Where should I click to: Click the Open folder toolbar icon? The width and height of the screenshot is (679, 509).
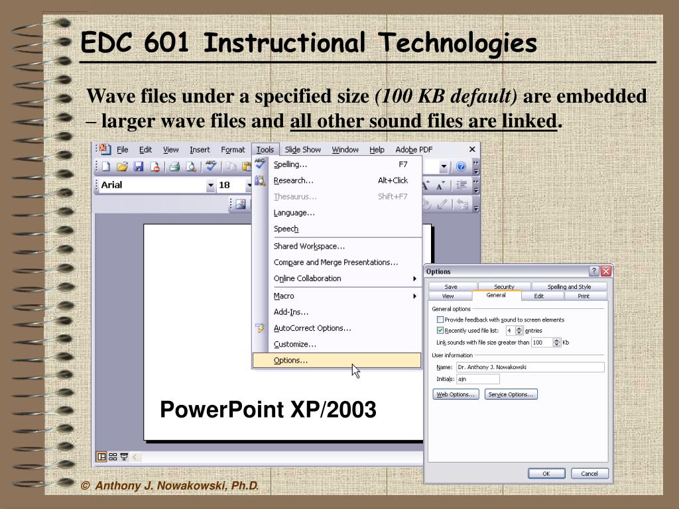122,166
